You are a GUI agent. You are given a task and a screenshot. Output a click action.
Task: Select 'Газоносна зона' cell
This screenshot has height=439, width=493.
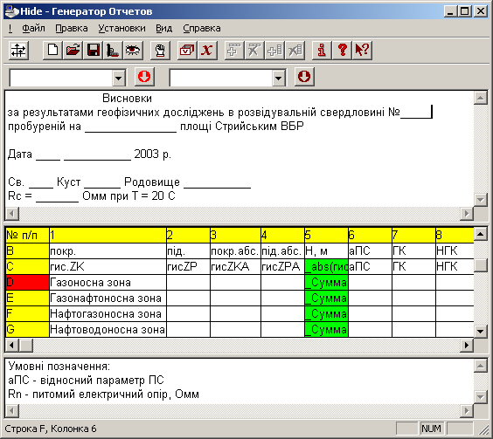pos(108,282)
